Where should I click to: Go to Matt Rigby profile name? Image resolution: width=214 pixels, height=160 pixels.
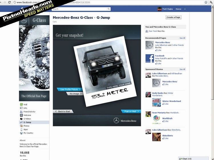coord(167,9)
